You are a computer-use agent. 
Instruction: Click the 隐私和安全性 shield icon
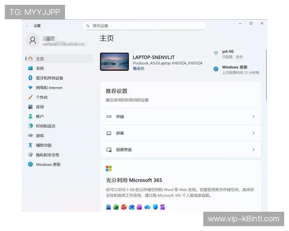click(x=30, y=154)
